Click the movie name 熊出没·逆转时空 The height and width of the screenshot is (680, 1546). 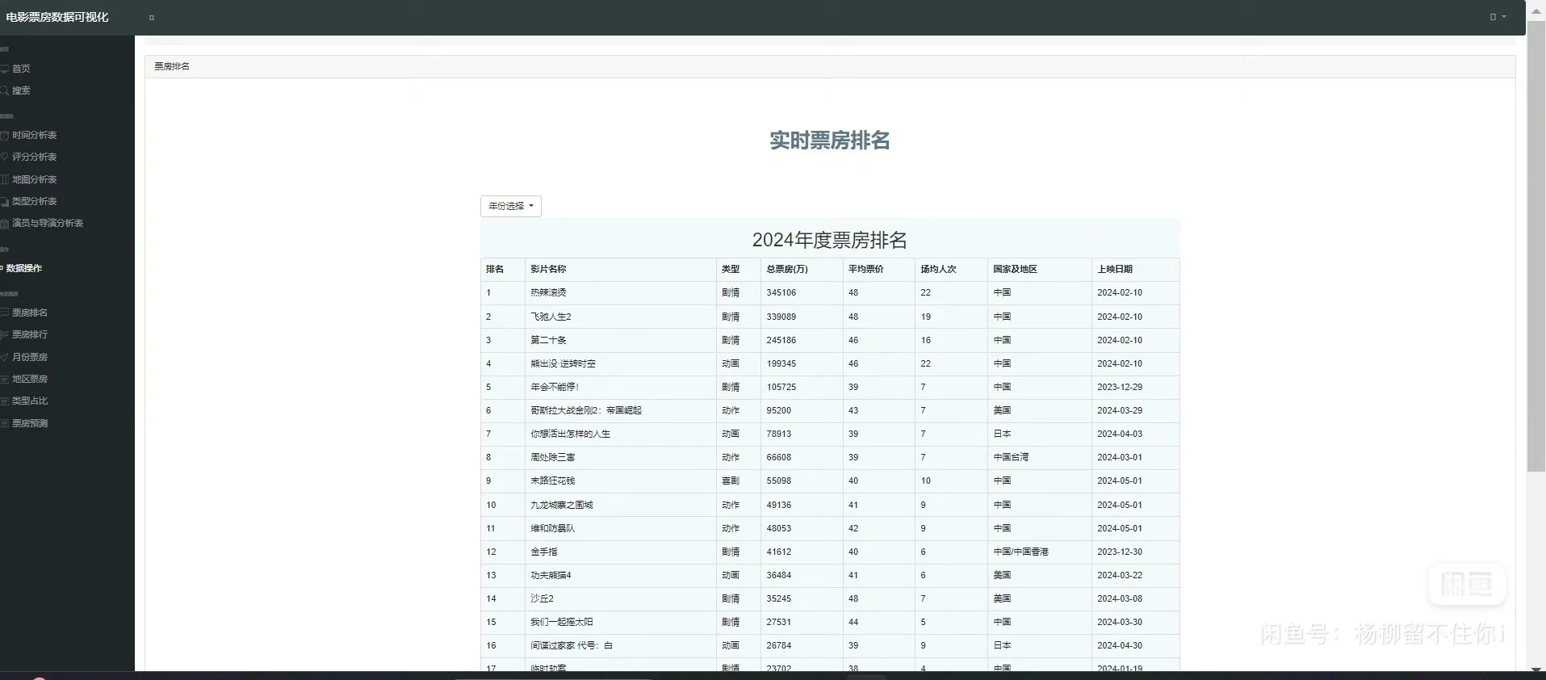pyautogui.click(x=563, y=364)
